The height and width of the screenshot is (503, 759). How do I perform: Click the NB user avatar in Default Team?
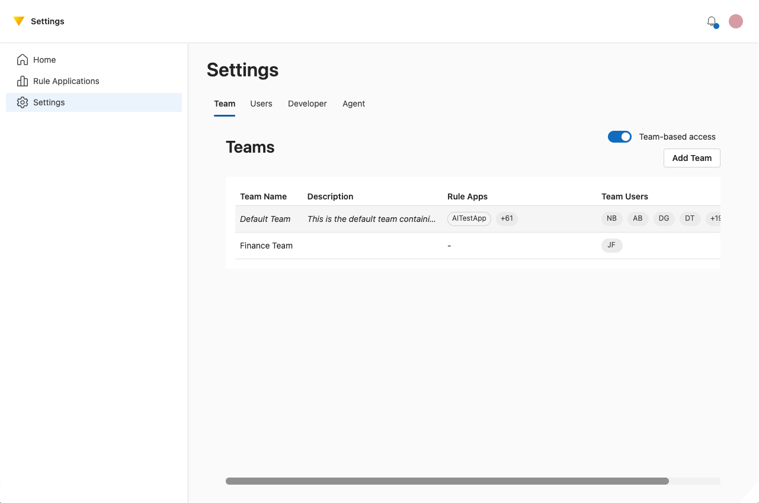click(x=611, y=218)
